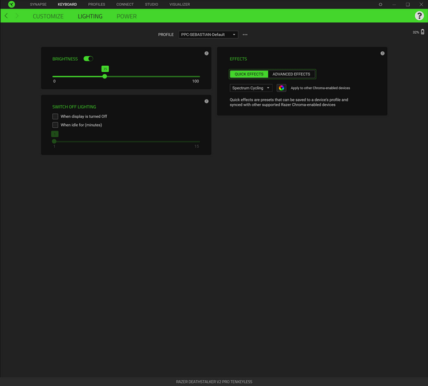Select Quick Effects button

249,74
